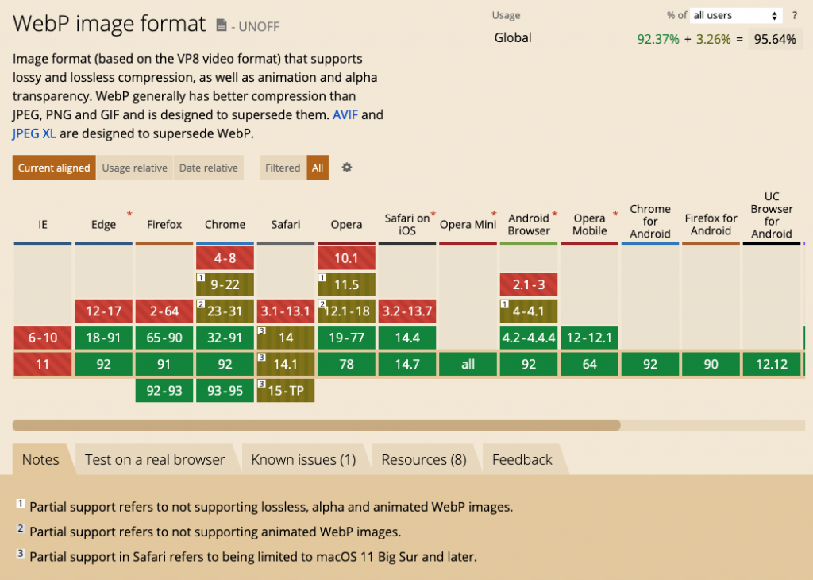Open the 'all users' usage dropdown
Screen dimensions: 813x580
(x=736, y=16)
